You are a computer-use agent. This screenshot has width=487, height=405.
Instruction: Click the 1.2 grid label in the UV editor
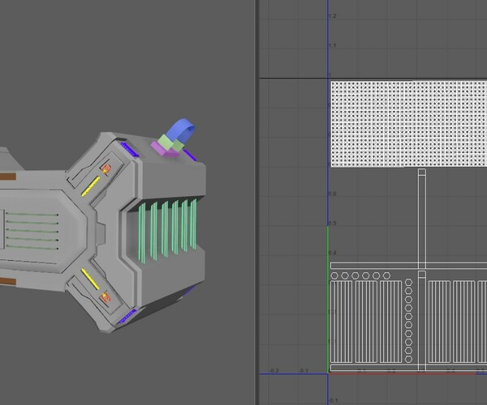point(332,16)
